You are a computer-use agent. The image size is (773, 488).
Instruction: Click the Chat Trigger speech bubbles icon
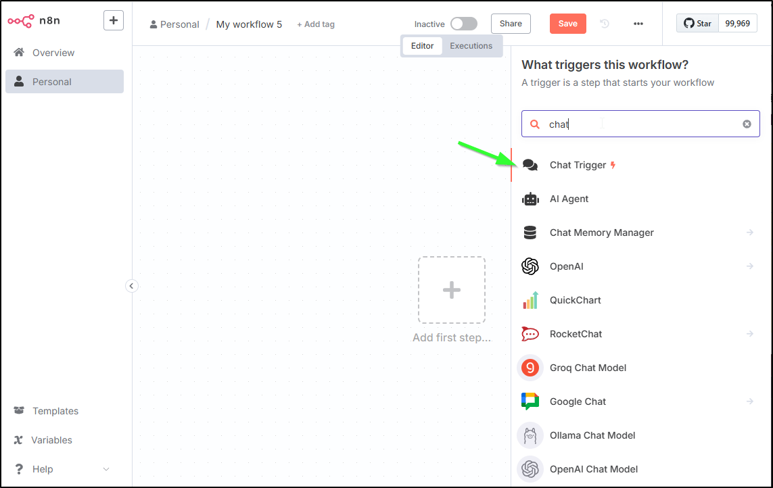point(530,165)
